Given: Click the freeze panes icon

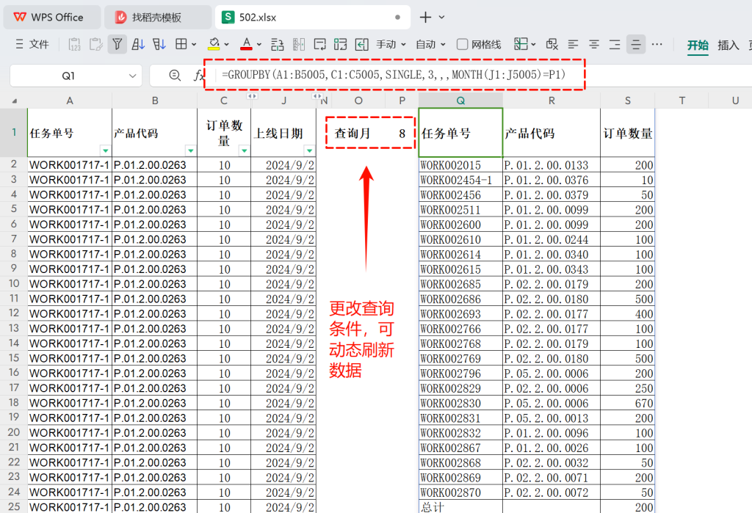Looking at the screenshot, I should [x=341, y=45].
